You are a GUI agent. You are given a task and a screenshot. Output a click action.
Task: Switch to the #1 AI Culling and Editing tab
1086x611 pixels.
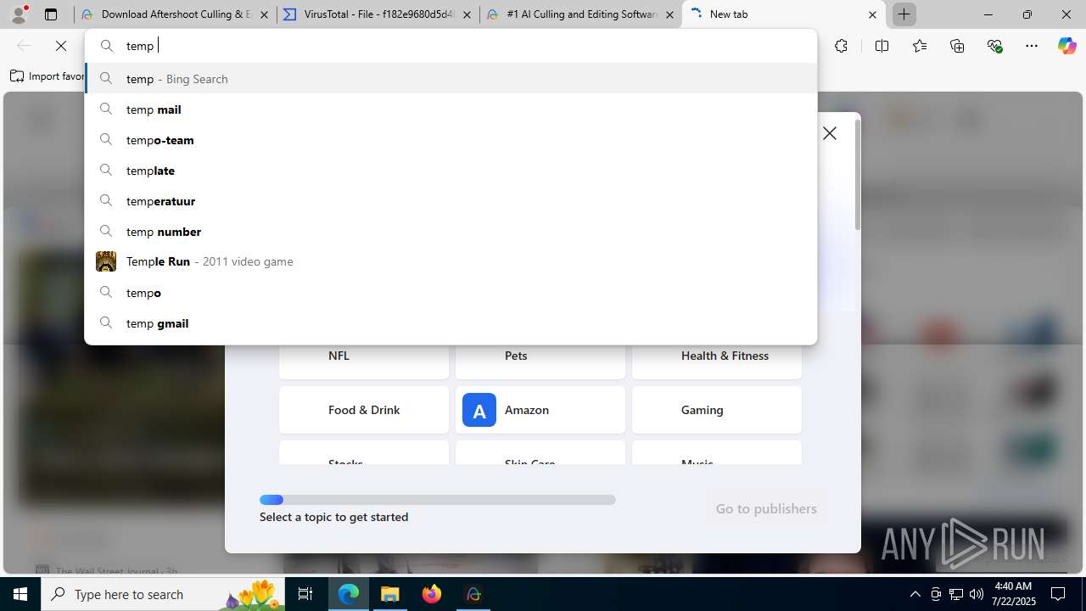580,14
